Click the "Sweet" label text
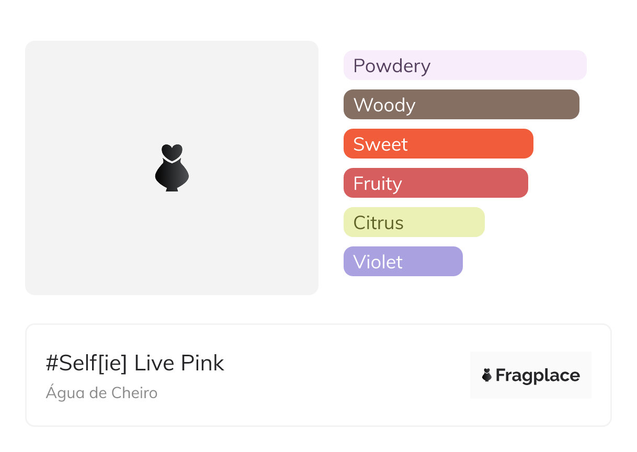The height and width of the screenshot is (452, 637). tap(380, 144)
